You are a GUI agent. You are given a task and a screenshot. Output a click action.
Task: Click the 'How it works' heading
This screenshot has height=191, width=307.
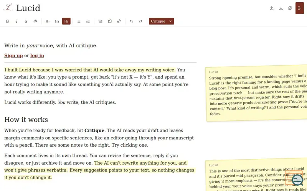point(26,120)
